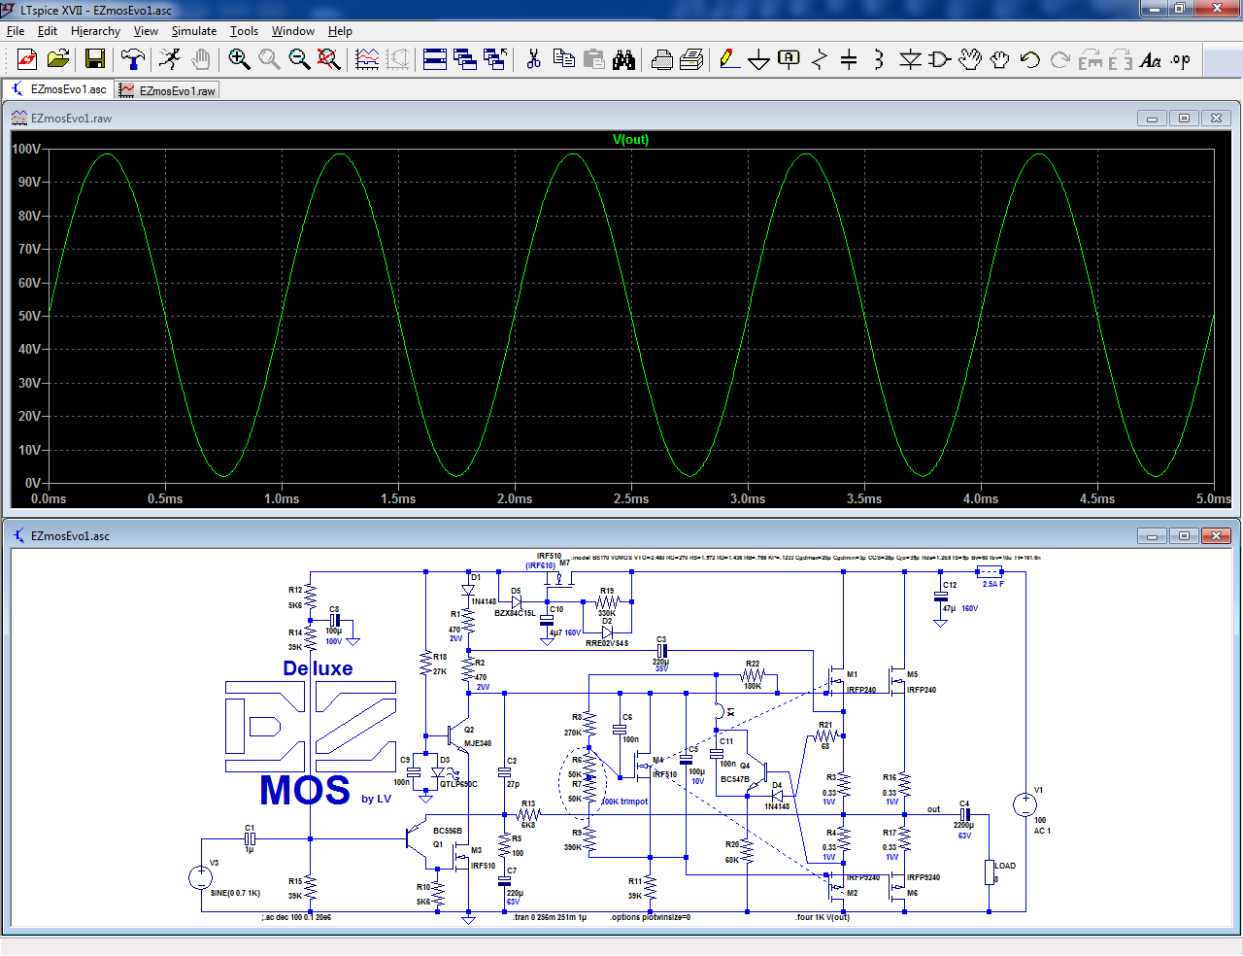Open Component chooser (gate icon)
1243x956 pixels.
coord(940,60)
